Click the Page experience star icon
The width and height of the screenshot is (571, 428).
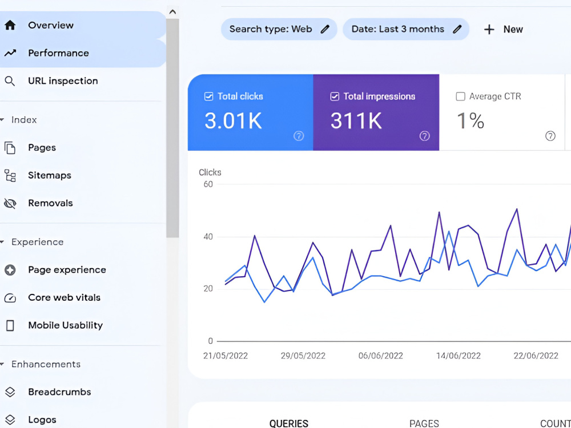pos(10,270)
